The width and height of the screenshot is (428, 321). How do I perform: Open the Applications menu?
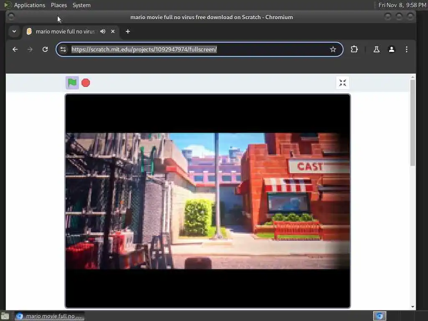tap(30, 5)
